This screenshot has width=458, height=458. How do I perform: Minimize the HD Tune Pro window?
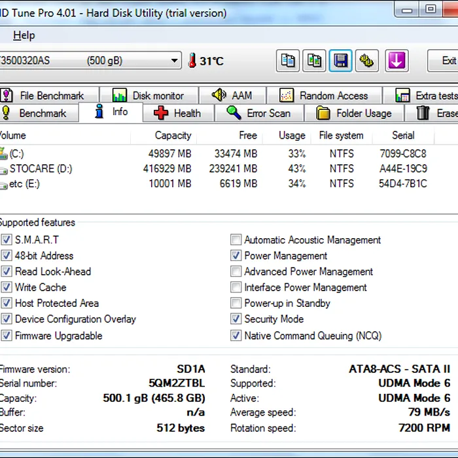tap(406, 10)
